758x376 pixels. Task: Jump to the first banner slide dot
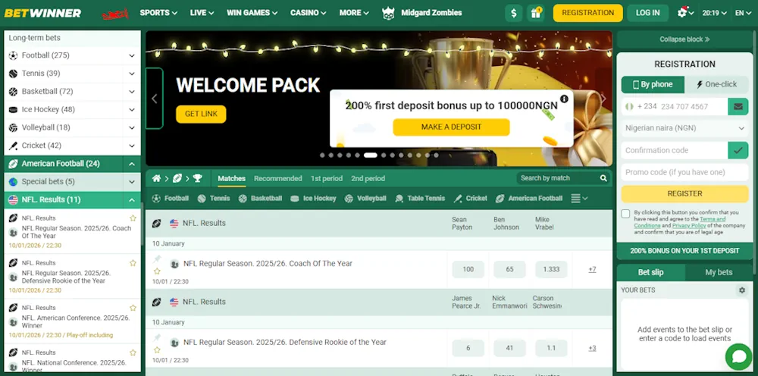pyautogui.click(x=322, y=155)
